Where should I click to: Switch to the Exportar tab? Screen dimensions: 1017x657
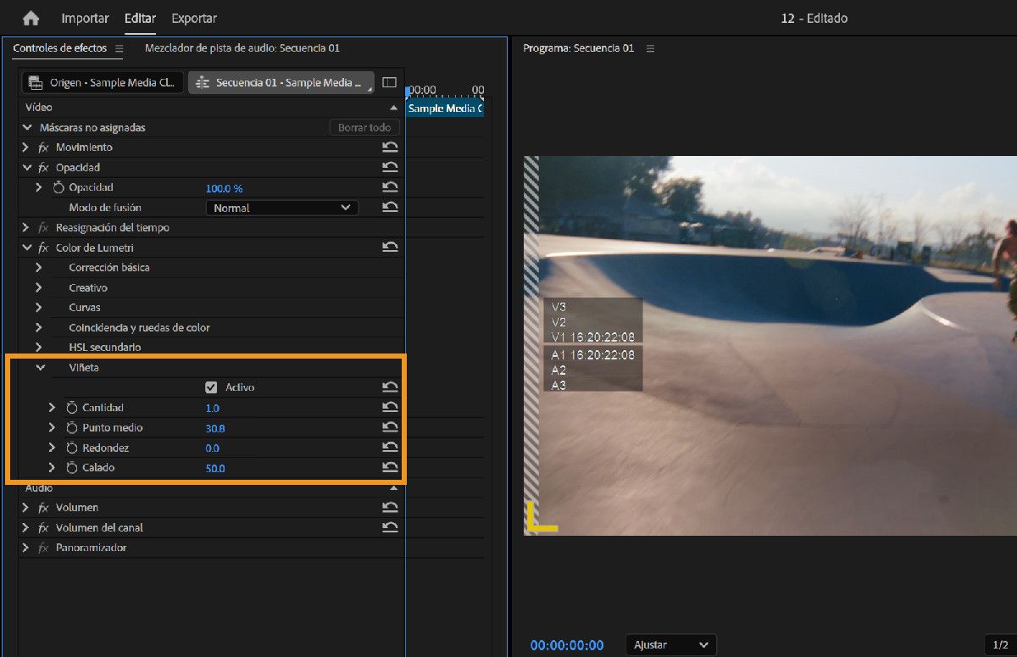click(x=194, y=18)
